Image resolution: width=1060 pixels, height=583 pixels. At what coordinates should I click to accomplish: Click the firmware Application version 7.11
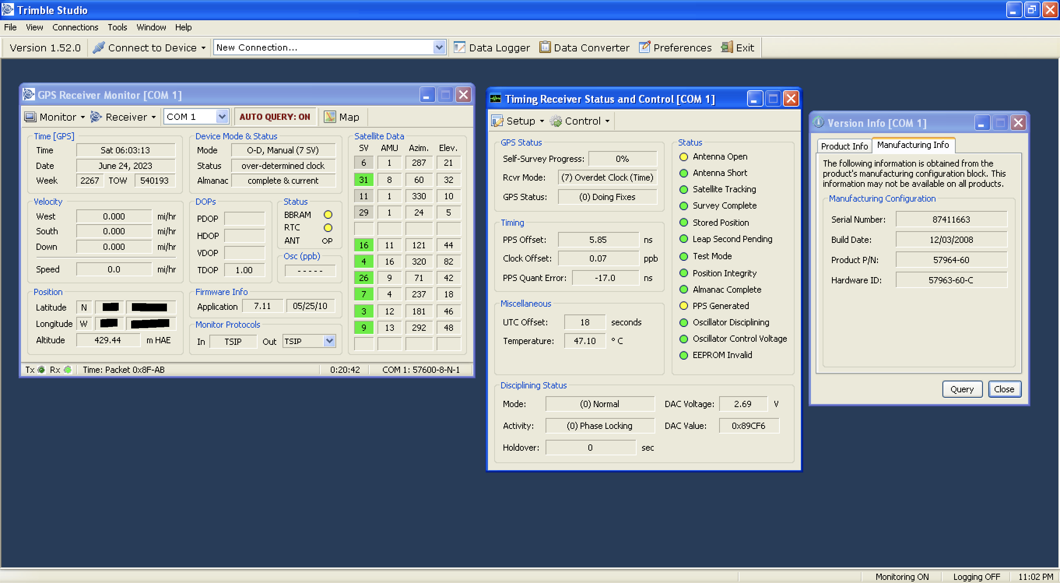tap(263, 306)
